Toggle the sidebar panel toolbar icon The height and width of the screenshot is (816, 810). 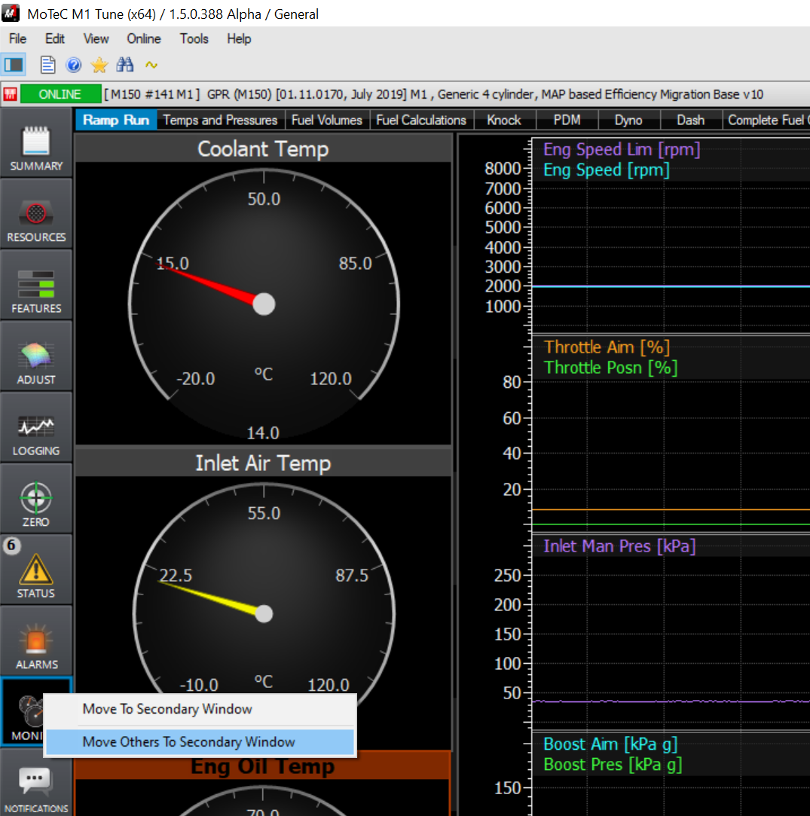click(14, 65)
